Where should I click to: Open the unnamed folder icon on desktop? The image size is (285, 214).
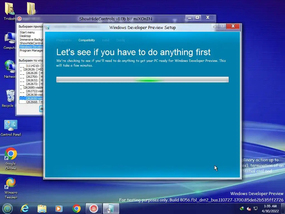(x=31, y=8)
